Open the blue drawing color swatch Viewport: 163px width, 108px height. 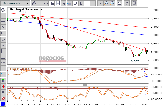click(3, 104)
